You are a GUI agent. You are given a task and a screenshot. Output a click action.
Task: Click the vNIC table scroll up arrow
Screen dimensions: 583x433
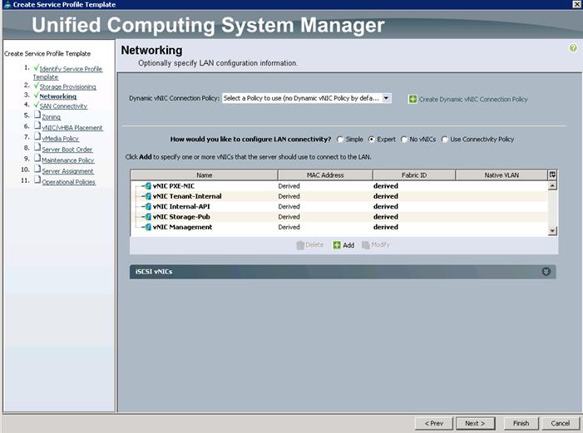552,185
